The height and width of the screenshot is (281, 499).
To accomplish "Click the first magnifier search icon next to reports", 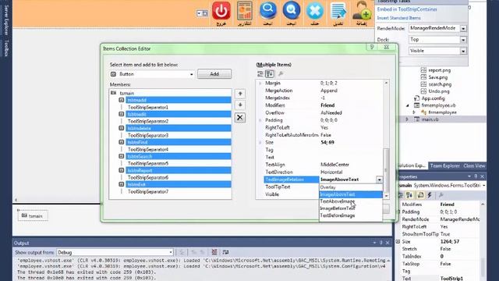I will tap(268, 10).
